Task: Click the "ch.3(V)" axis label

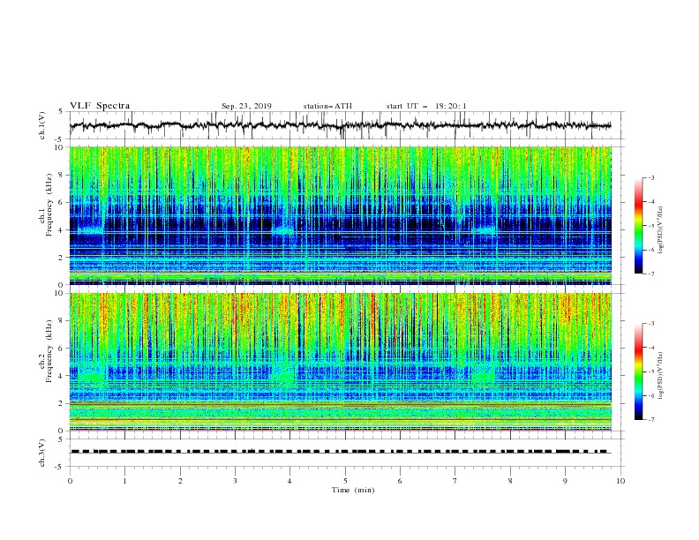Action: click(42, 453)
